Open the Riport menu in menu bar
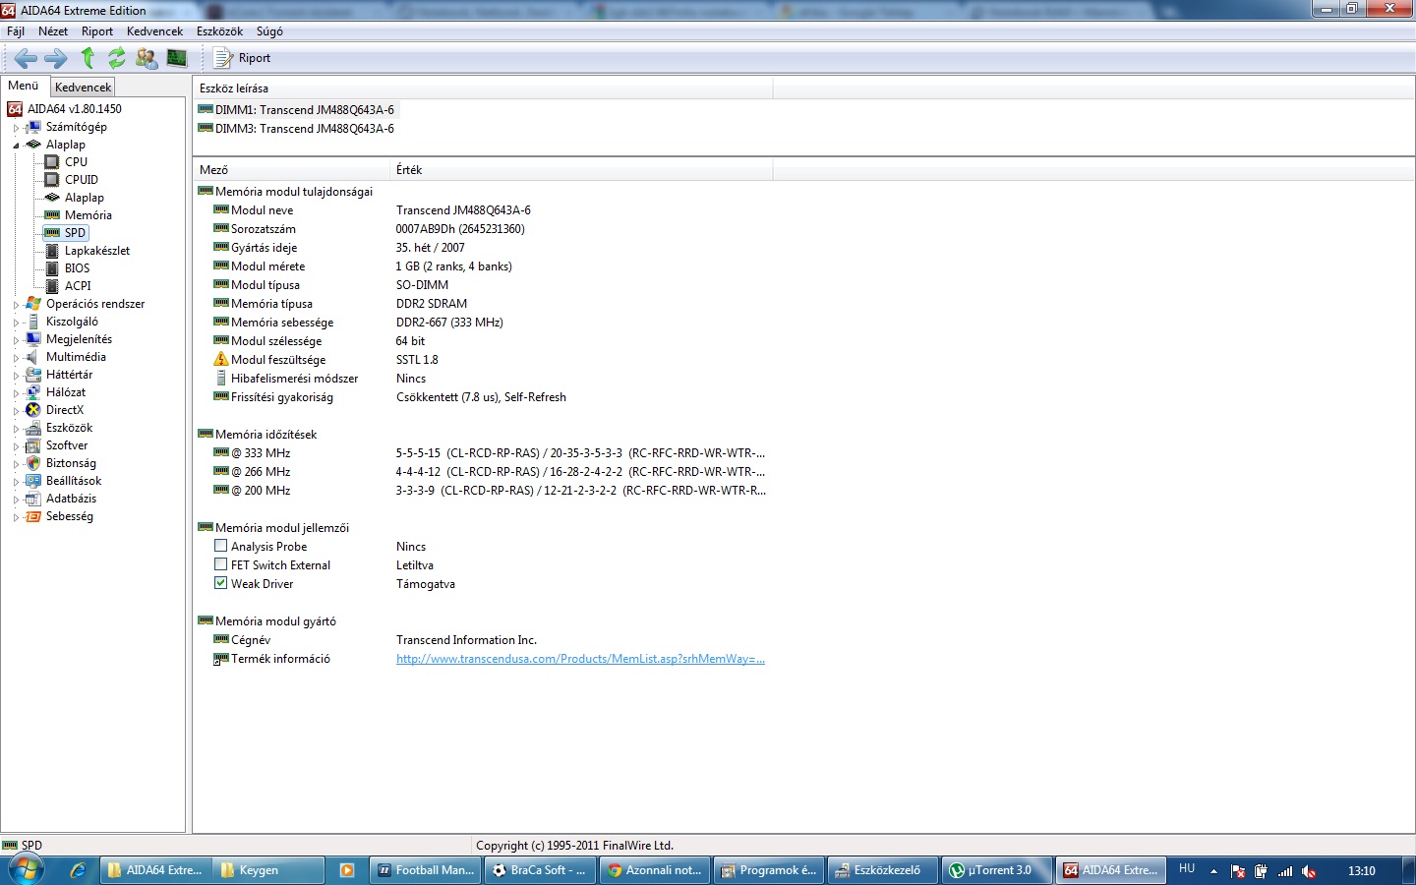This screenshot has height=885, width=1416. click(x=97, y=31)
